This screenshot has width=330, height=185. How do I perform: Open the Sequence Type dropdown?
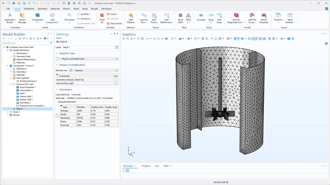(89, 59)
